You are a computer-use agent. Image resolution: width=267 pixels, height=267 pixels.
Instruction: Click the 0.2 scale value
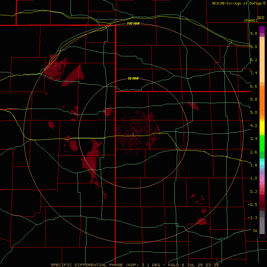coord(254,192)
